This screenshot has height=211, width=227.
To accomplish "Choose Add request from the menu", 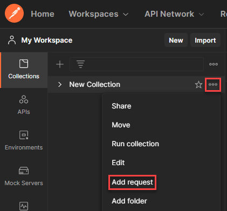I will [133, 182].
